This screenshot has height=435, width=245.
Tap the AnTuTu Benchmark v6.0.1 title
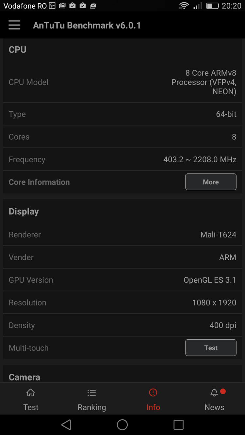[87, 25]
